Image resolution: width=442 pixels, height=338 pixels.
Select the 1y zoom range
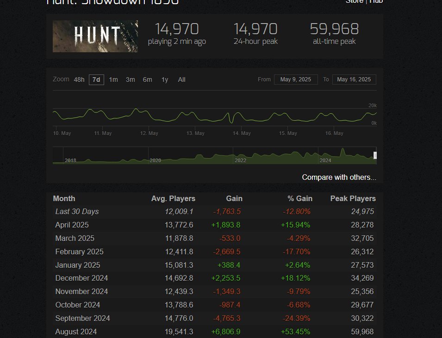pyautogui.click(x=165, y=80)
